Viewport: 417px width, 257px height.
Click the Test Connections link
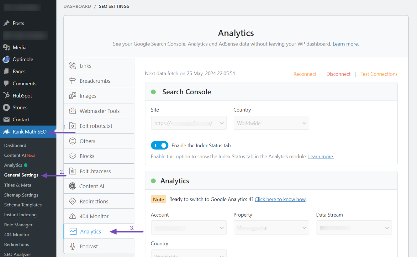pos(379,74)
